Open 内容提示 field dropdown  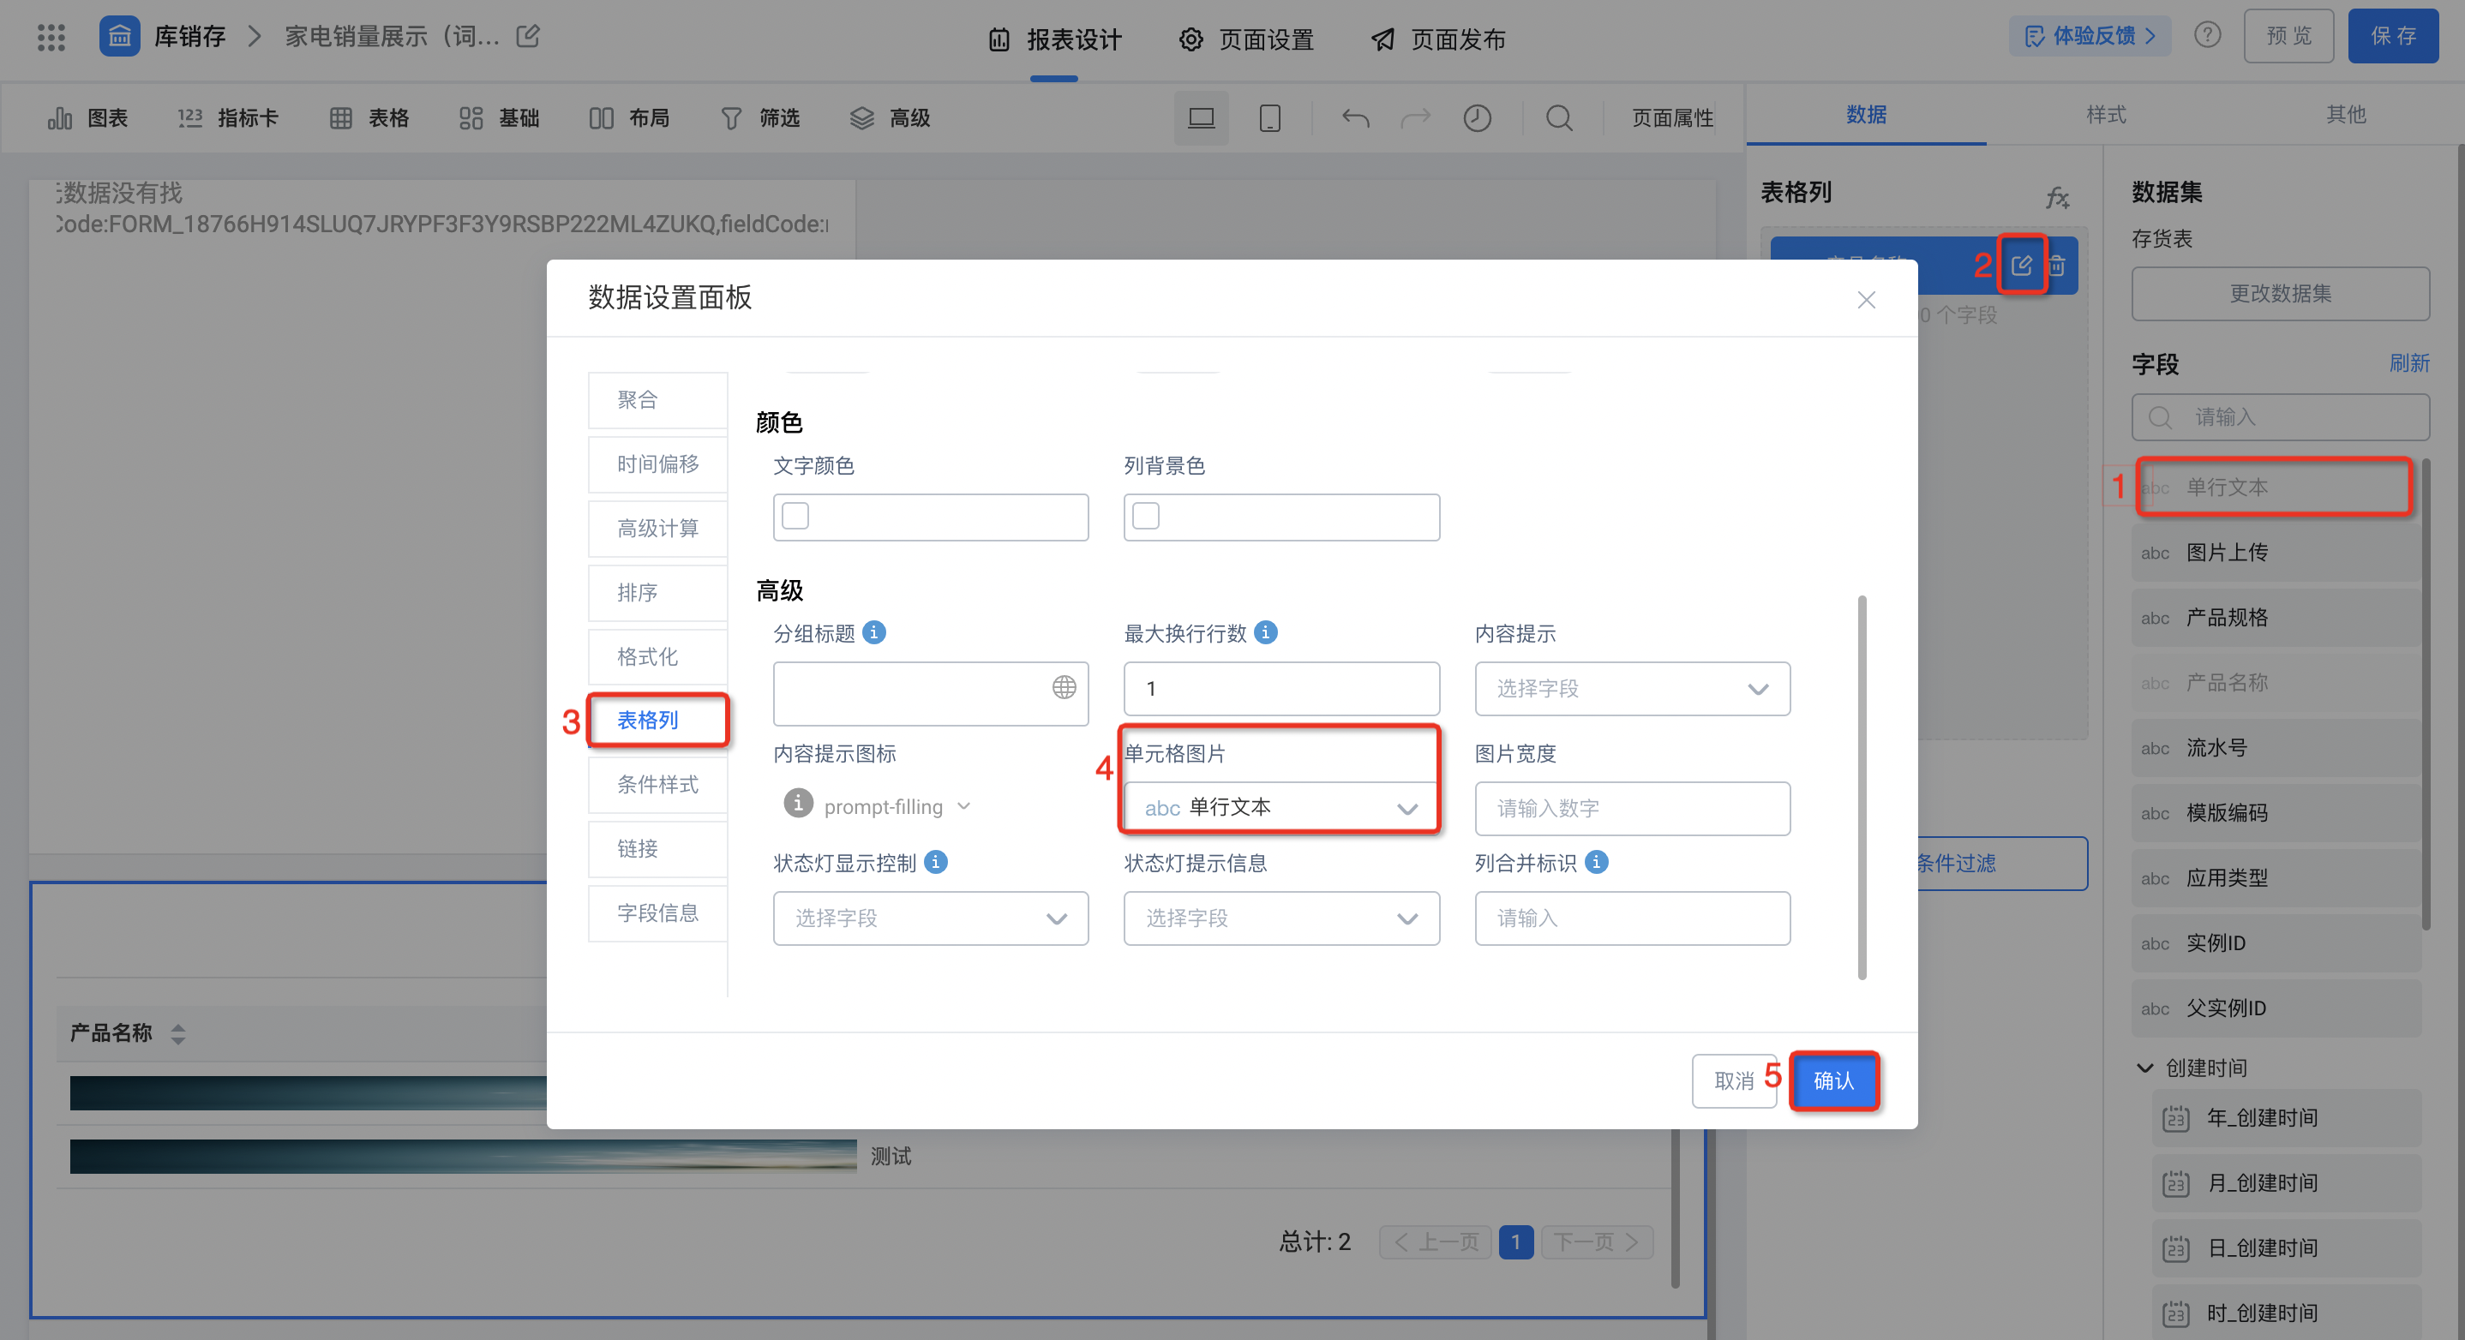coord(1632,689)
